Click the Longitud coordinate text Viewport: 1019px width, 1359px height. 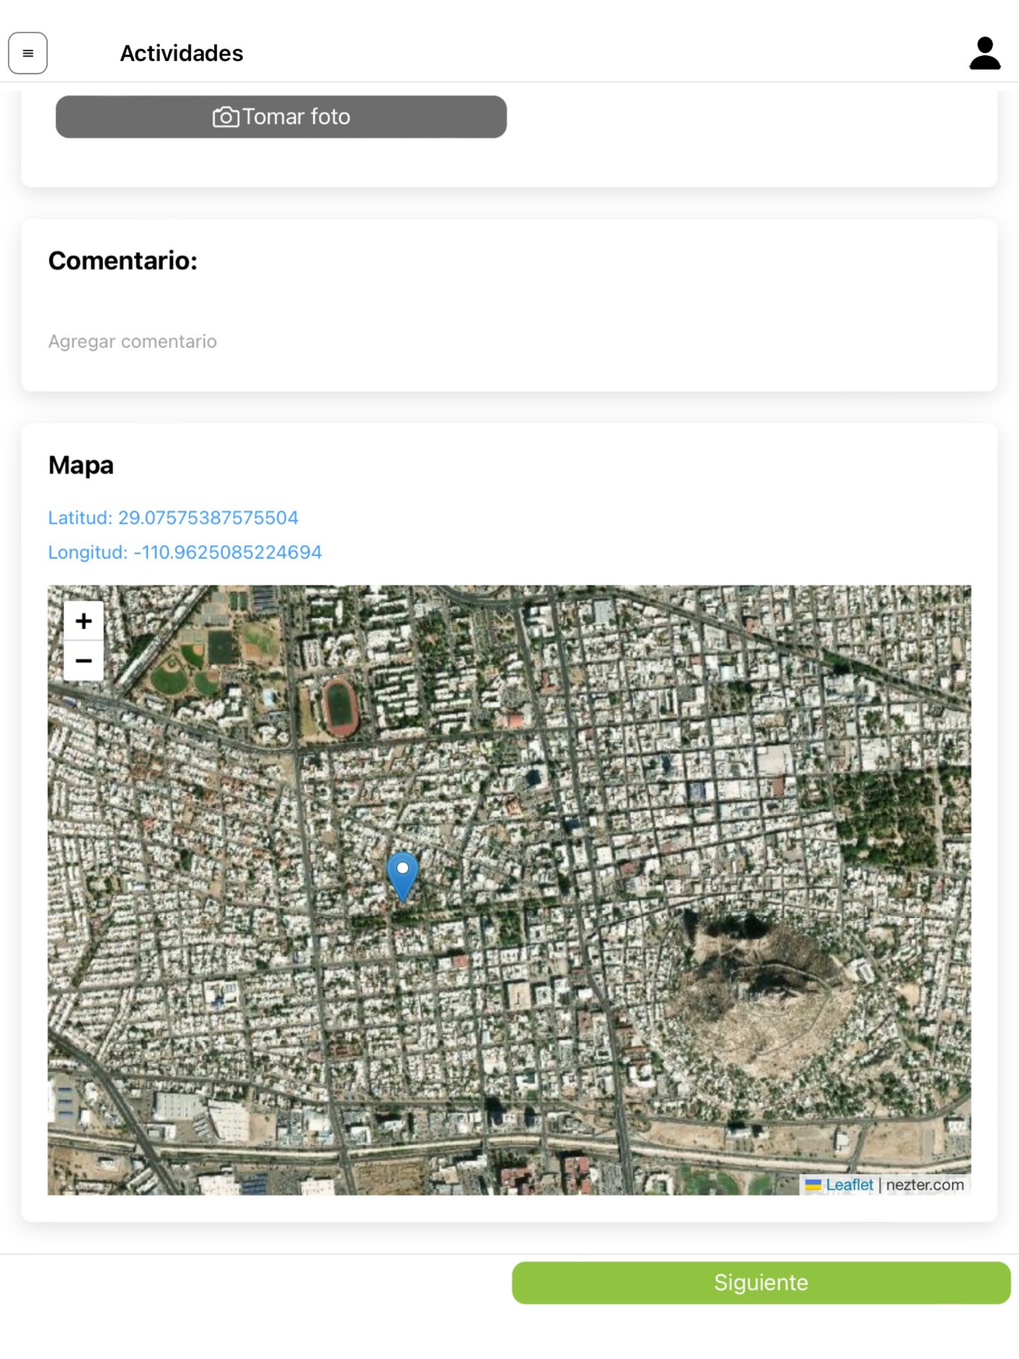185,552
